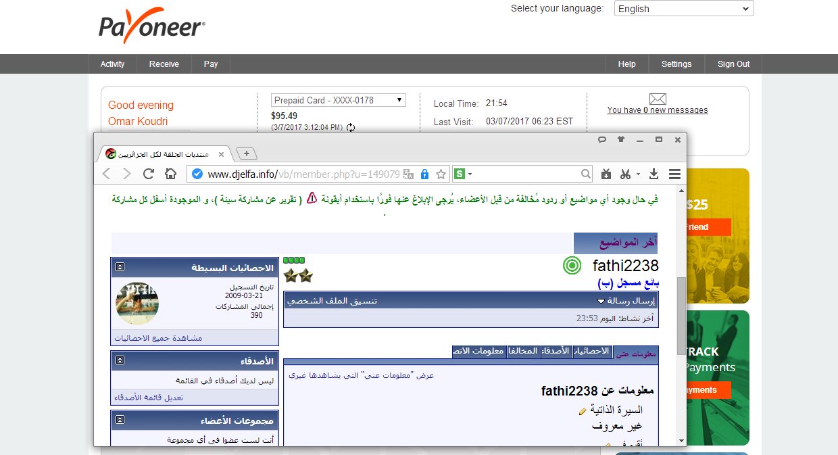Open Payoneer Receive menu
The width and height of the screenshot is (838, 455).
tap(164, 64)
